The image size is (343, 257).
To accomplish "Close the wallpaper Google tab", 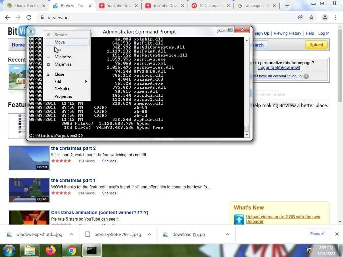I will [274, 6].
